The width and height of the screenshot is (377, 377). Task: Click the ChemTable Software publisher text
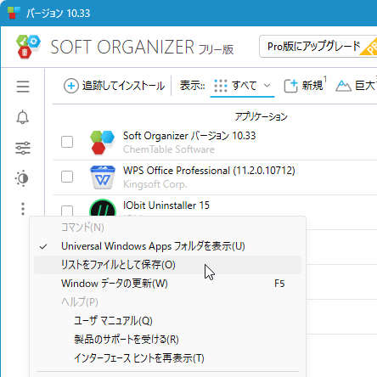coord(169,149)
